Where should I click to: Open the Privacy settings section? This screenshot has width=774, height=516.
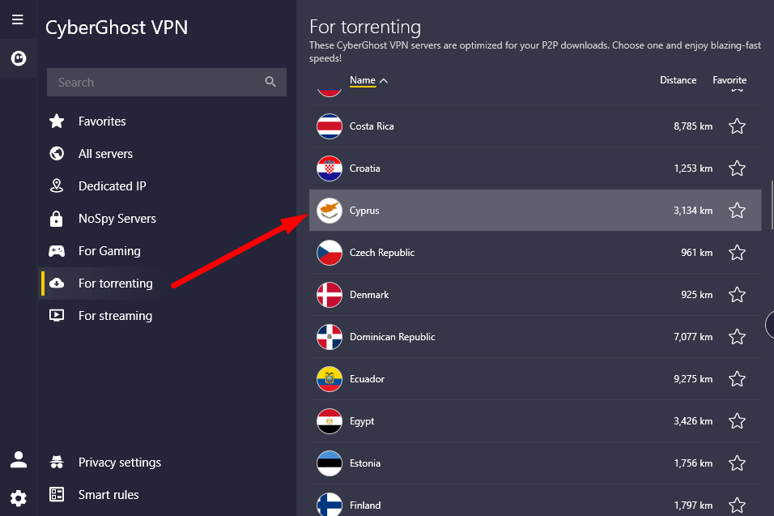coord(118,462)
